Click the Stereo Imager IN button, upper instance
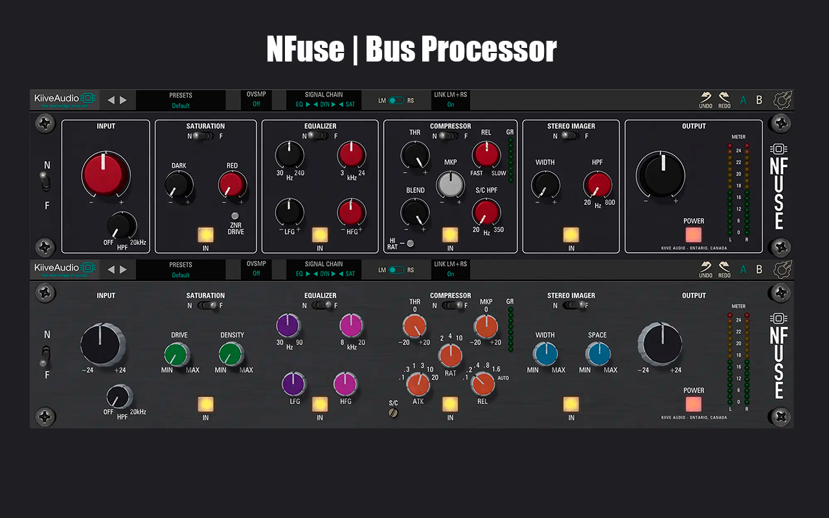The image size is (829, 518). tap(571, 234)
